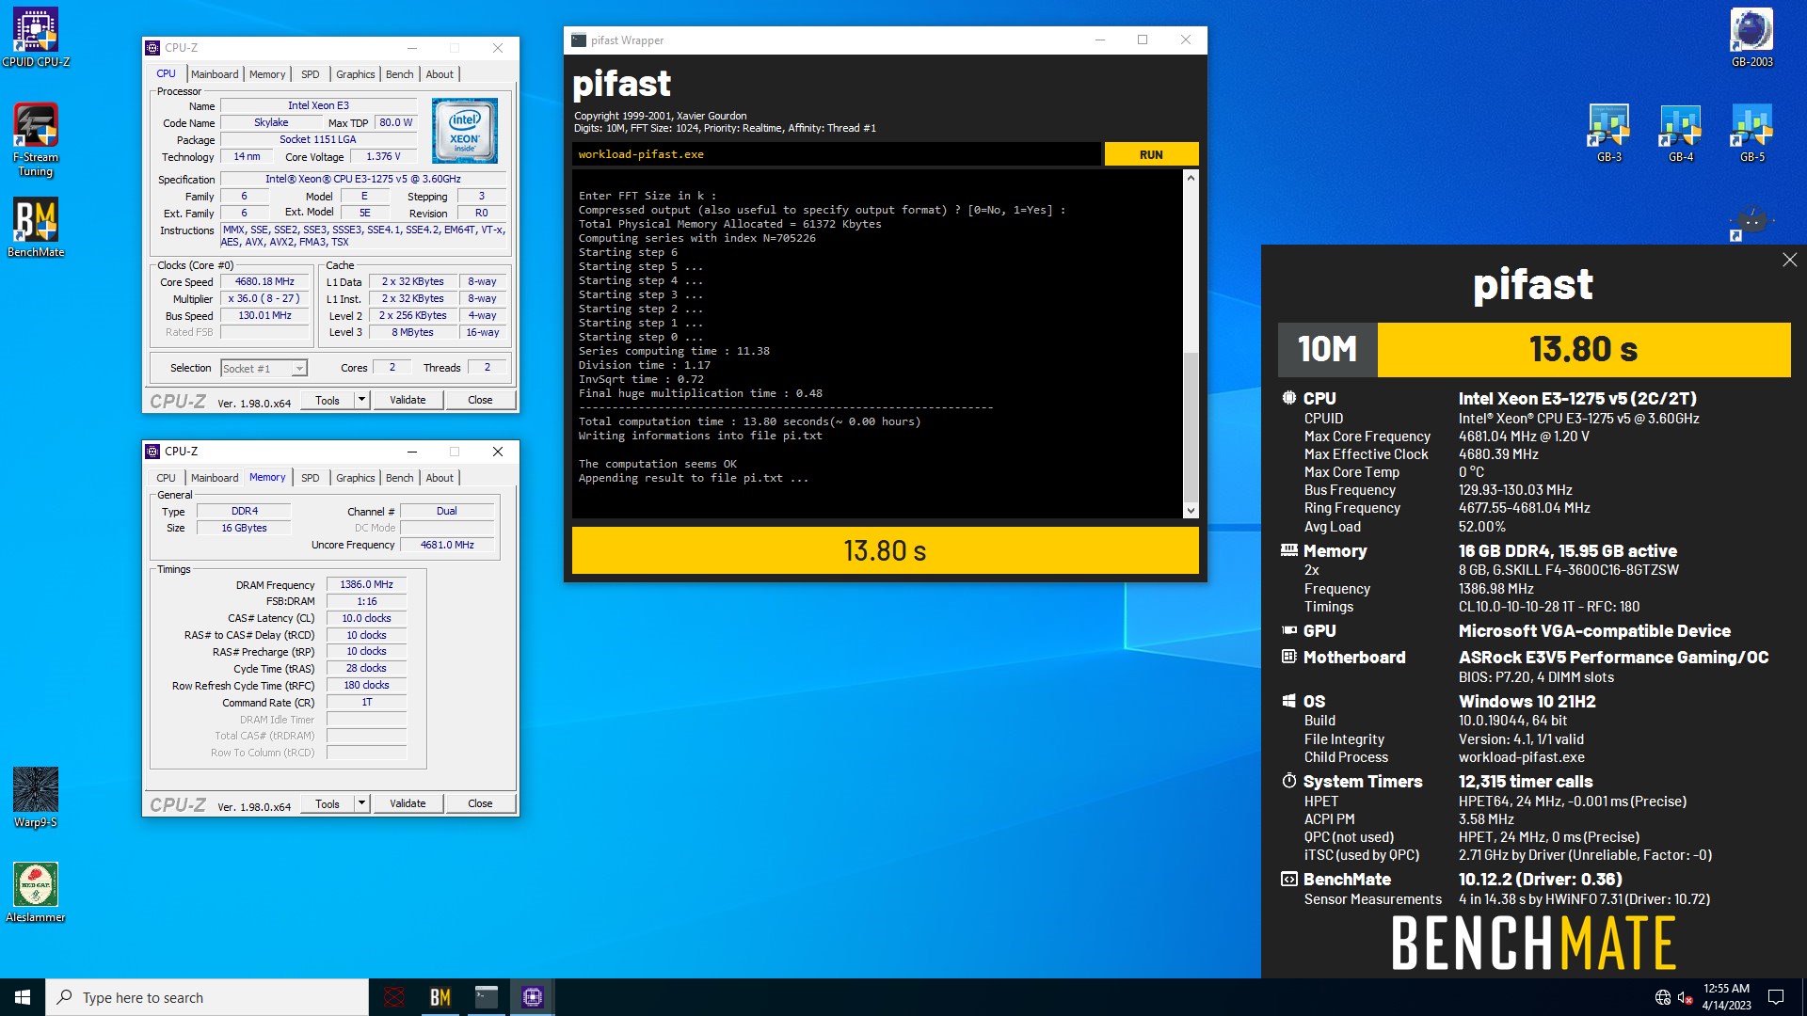1807x1016 pixels.
Task: Open About tab in lower CPU-Z window
Action: coord(440,478)
